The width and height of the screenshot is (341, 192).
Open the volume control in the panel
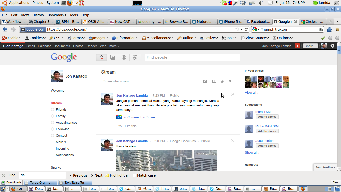(x=261, y=3)
